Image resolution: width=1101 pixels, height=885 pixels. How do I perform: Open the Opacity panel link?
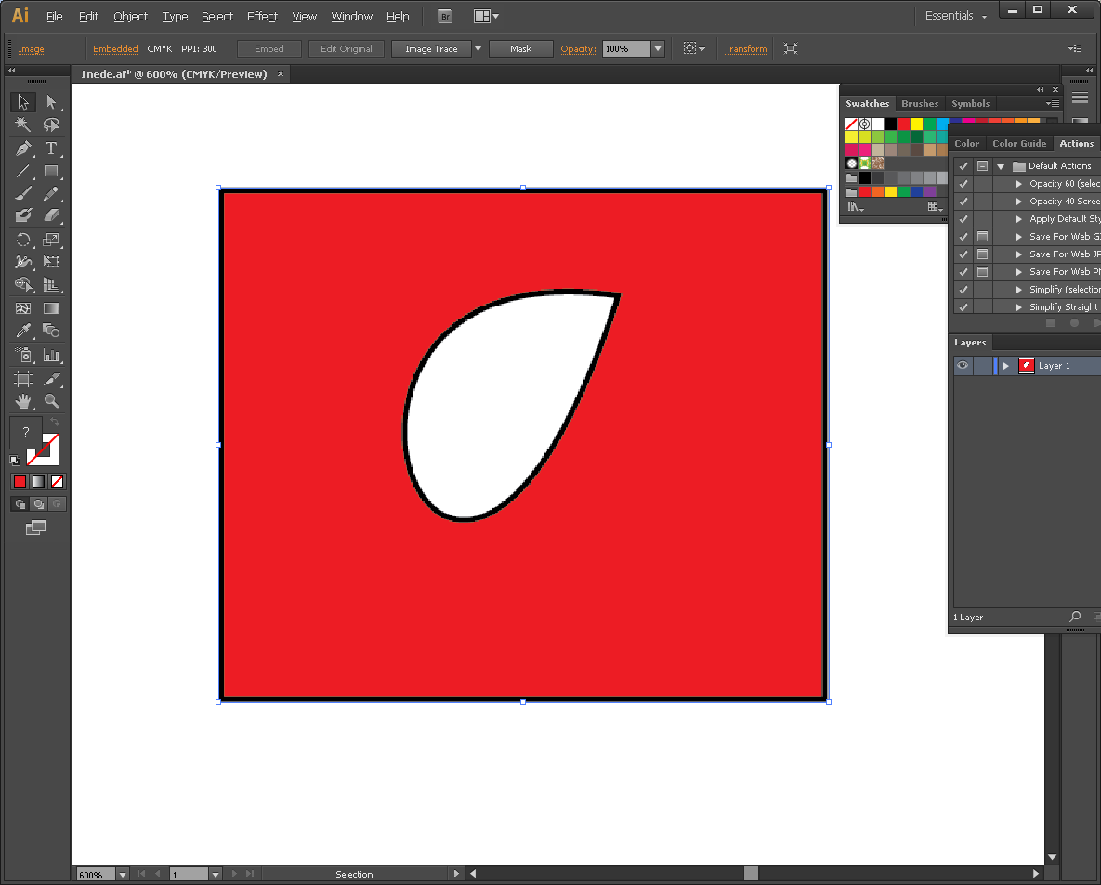pos(578,48)
